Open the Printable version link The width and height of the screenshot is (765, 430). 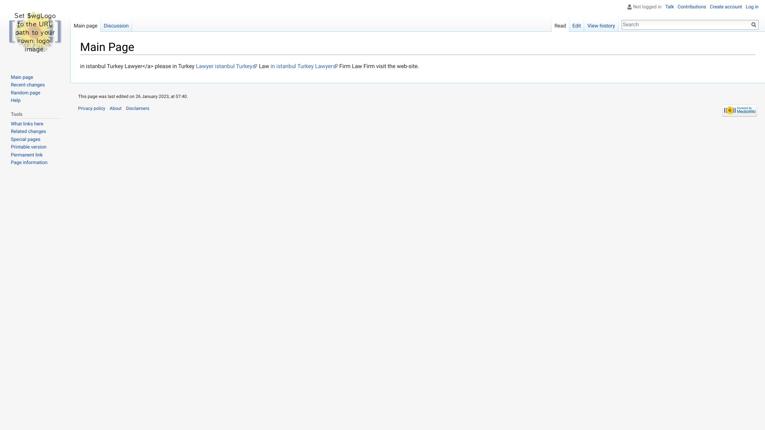(28, 147)
